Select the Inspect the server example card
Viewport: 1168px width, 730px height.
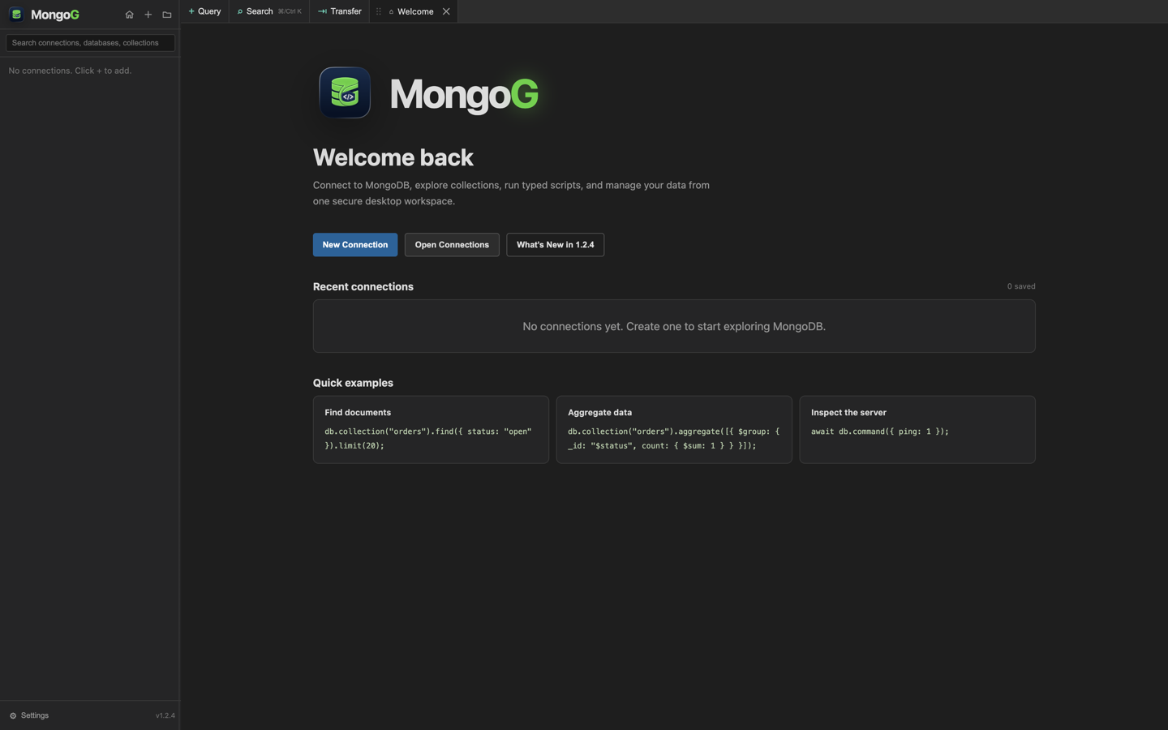point(917,430)
